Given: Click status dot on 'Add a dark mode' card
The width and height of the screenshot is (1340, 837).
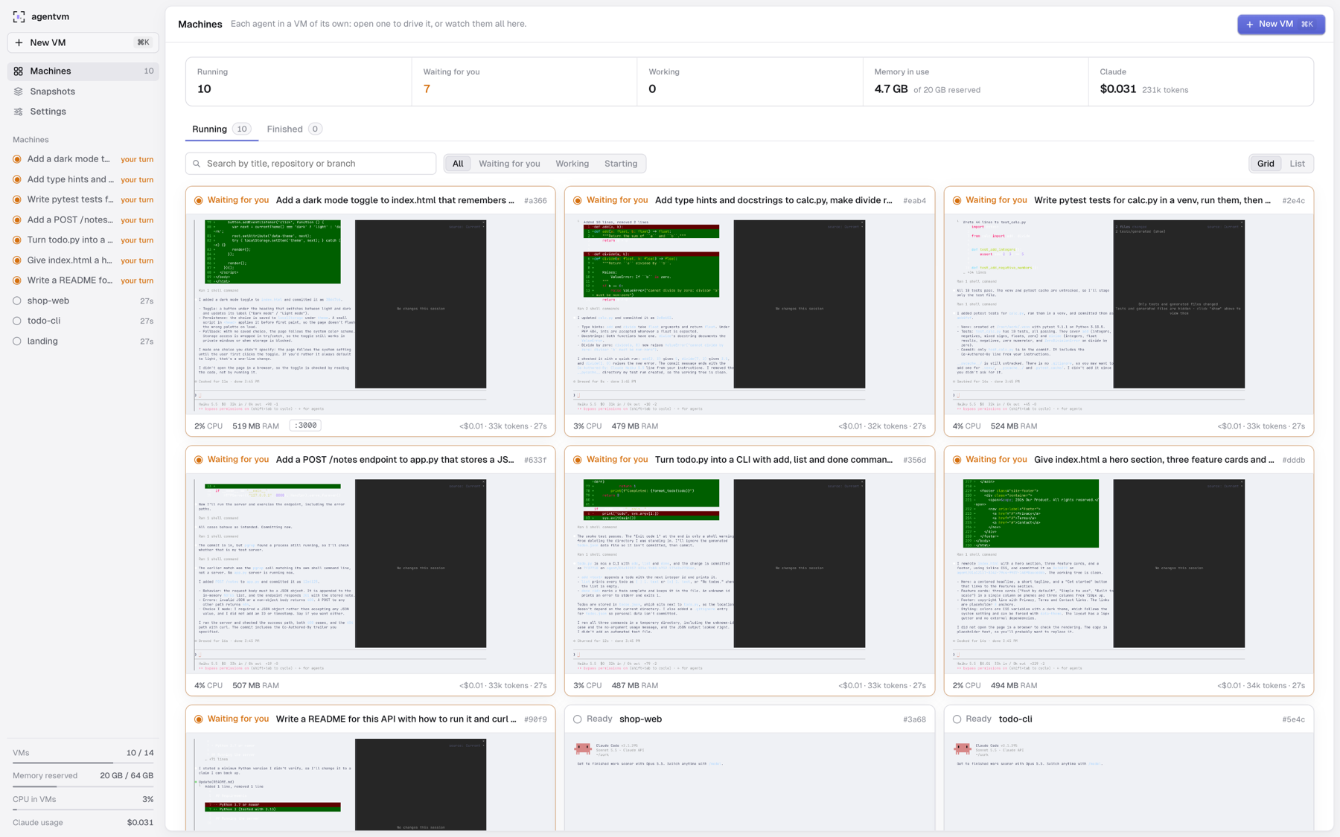Looking at the screenshot, I should (x=199, y=200).
